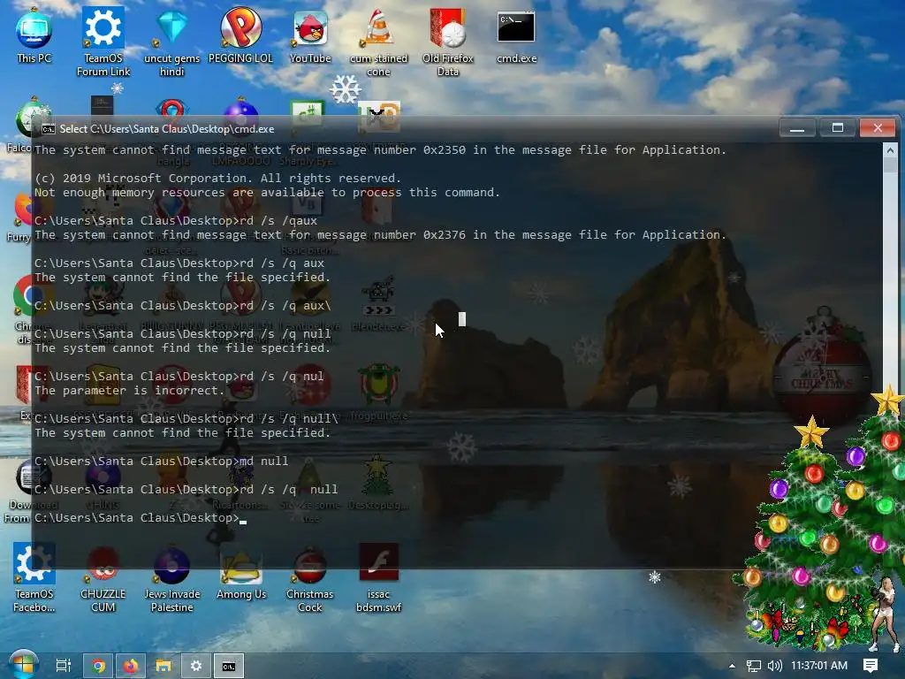This screenshot has height=679, width=905.
Task: Launch Firefox from the taskbar
Action: 131,666
